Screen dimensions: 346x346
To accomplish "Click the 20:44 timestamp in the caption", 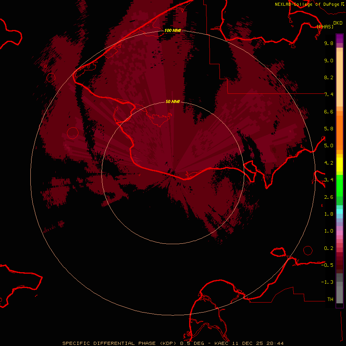I will point(275,343).
